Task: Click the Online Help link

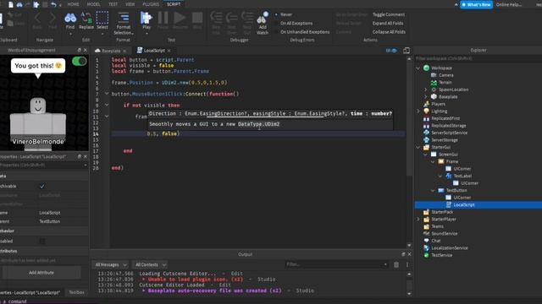Action: [x=508, y=4]
